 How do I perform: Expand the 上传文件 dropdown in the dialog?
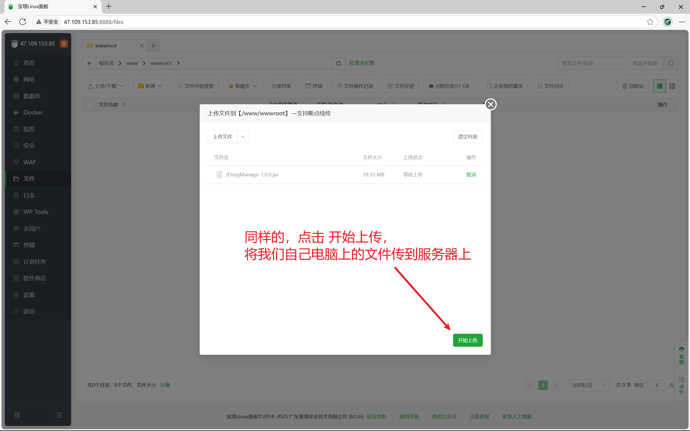(x=242, y=137)
